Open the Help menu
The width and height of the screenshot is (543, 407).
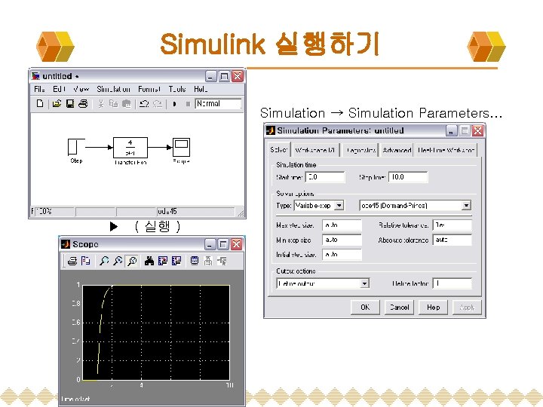coord(201,89)
